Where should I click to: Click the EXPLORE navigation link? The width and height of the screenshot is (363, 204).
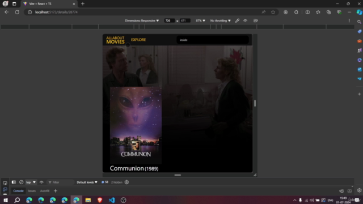click(138, 40)
